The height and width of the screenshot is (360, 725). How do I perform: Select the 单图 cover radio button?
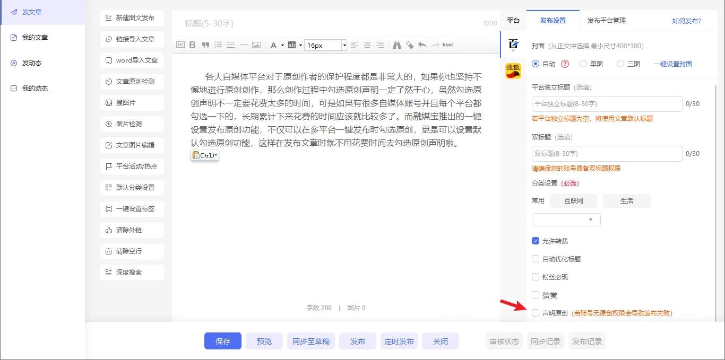(x=582, y=64)
